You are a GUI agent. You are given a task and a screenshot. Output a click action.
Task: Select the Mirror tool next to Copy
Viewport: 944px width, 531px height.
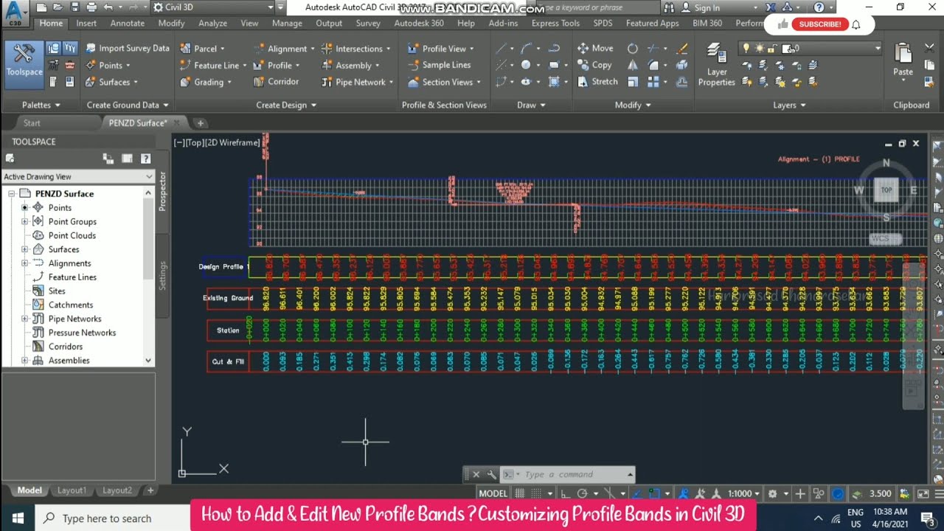pyautogui.click(x=633, y=65)
